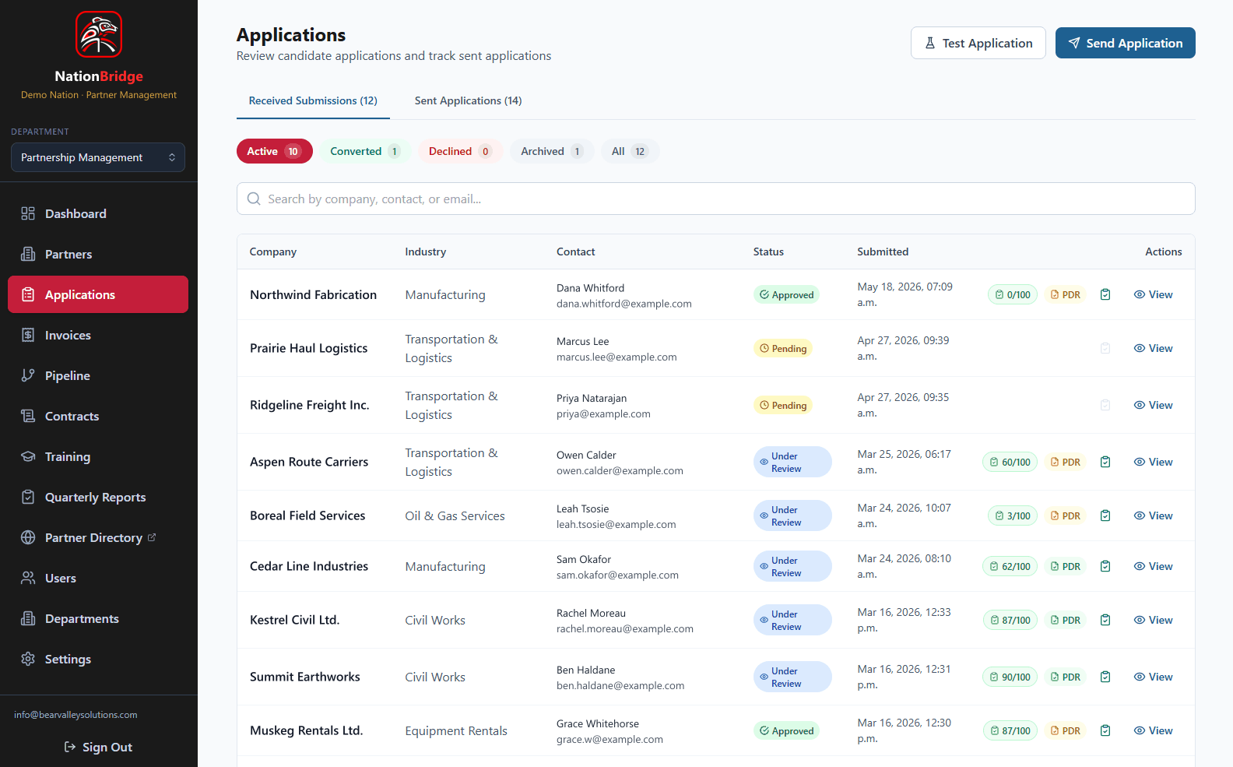Go to the Users page

coord(98,578)
